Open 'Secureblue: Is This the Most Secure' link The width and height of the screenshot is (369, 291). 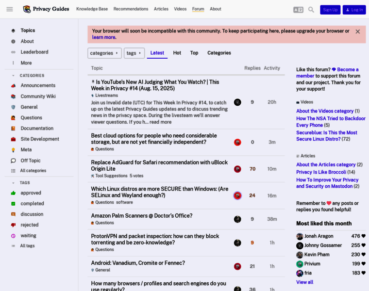(x=327, y=136)
